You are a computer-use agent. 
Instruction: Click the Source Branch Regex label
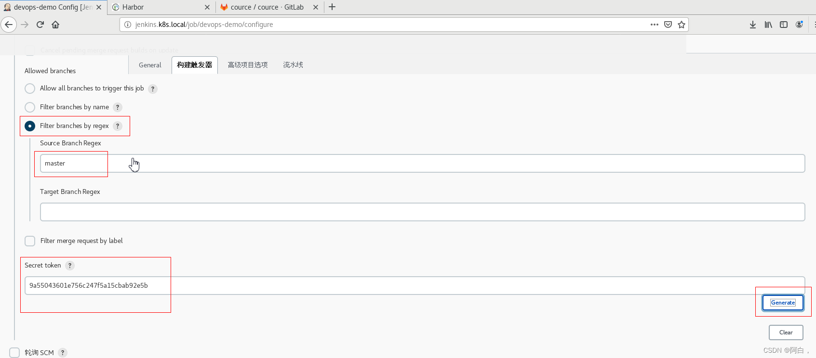coord(70,143)
